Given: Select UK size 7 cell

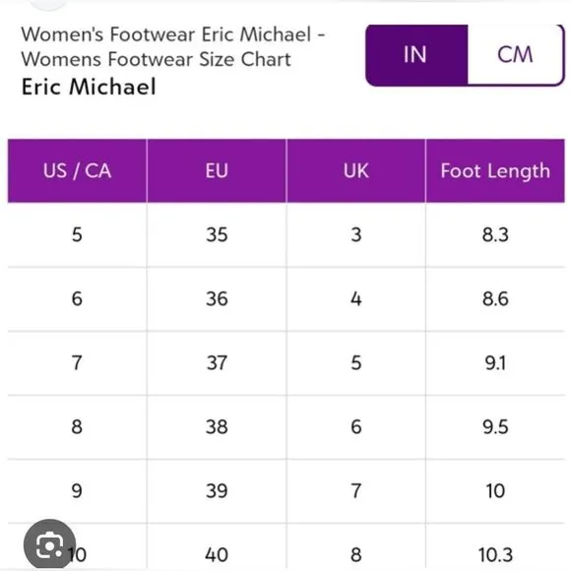Looking at the screenshot, I should click(355, 491).
